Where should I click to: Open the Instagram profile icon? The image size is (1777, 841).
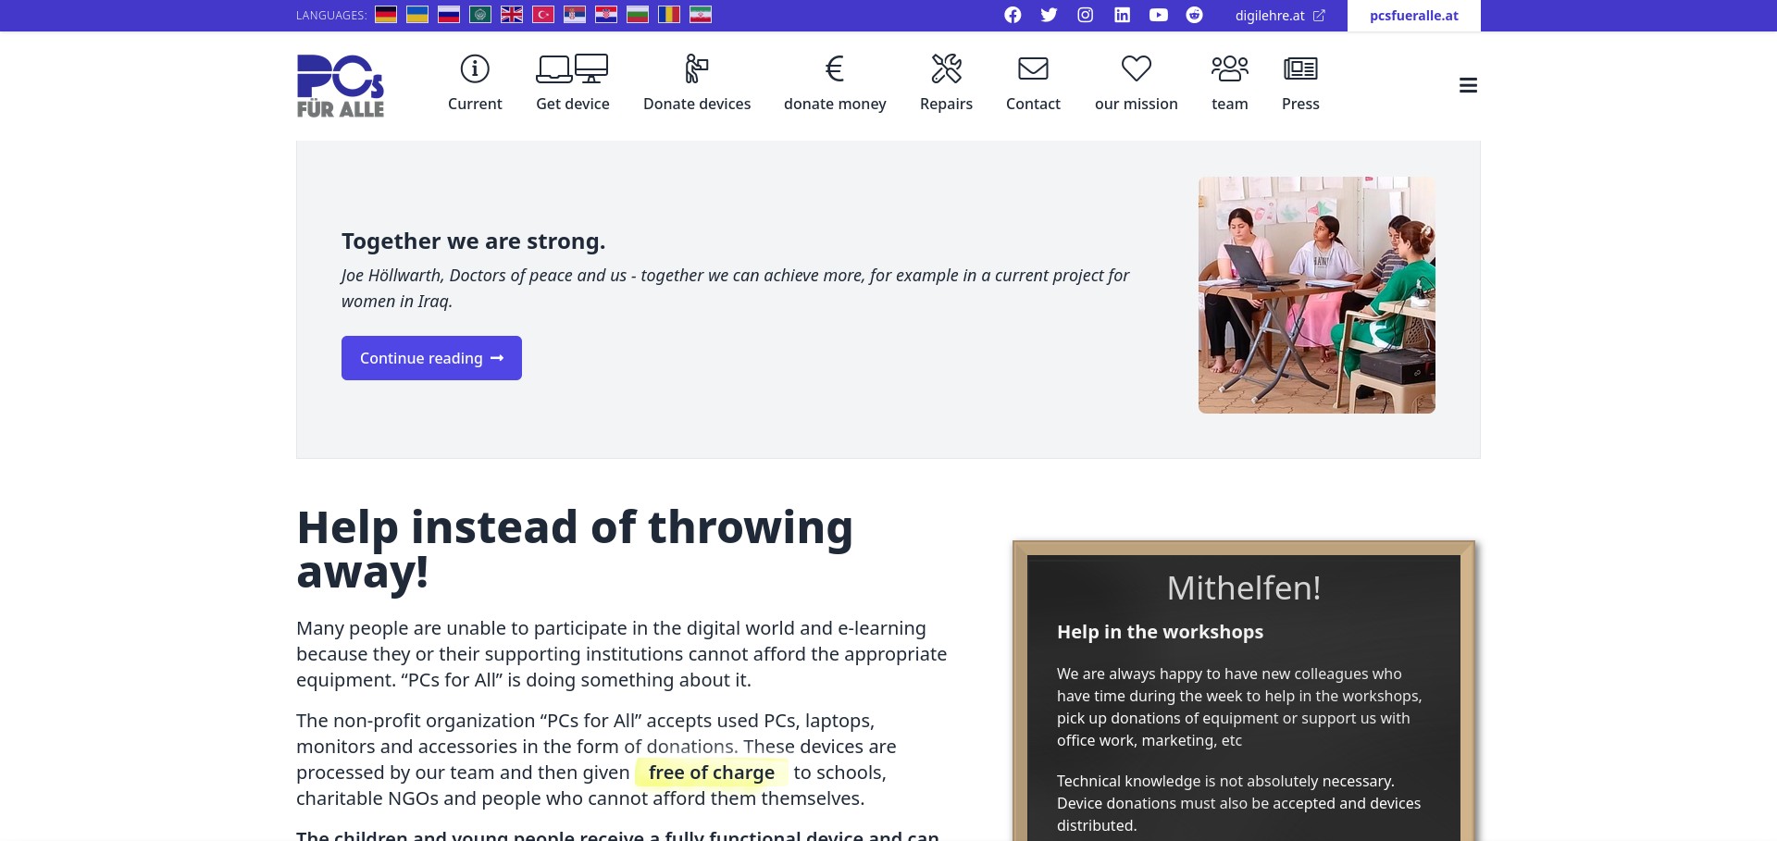(x=1086, y=15)
